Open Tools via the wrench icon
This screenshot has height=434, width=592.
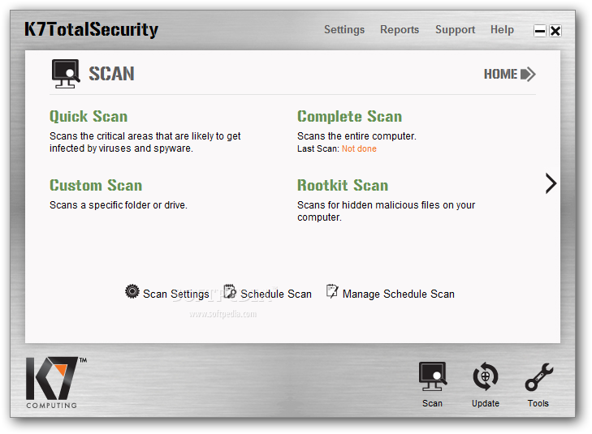[538, 376]
